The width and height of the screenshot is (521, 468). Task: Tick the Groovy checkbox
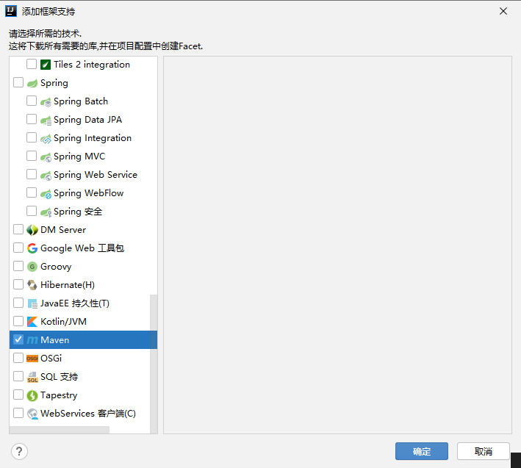coord(18,266)
